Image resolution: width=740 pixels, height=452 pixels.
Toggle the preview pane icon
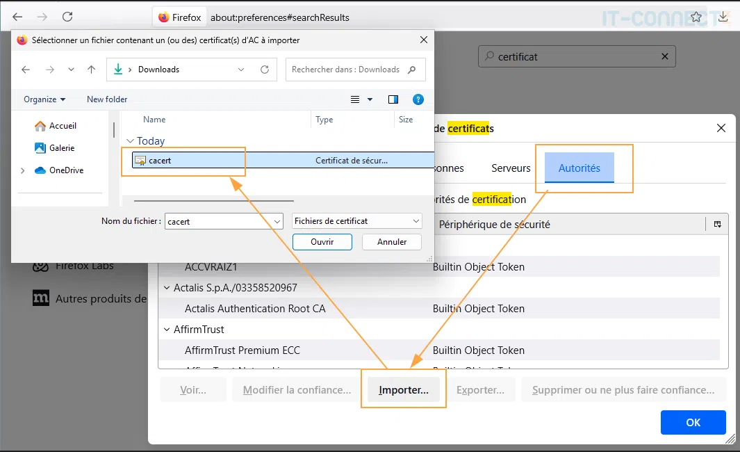pos(393,99)
